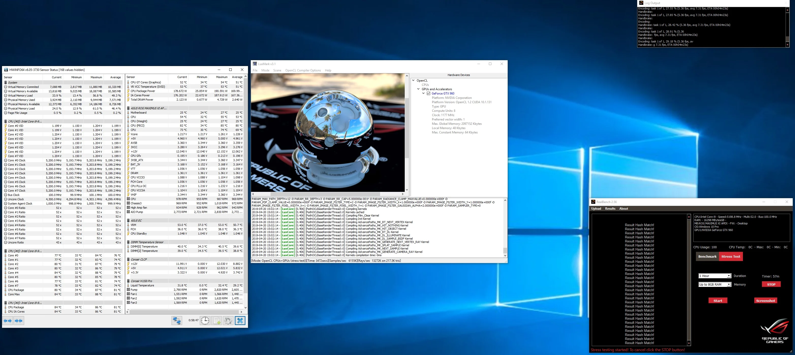Switch to RealBench Benchmark tab
The image size is (795, 355).
pyautogui.click(x=707, y=256)
